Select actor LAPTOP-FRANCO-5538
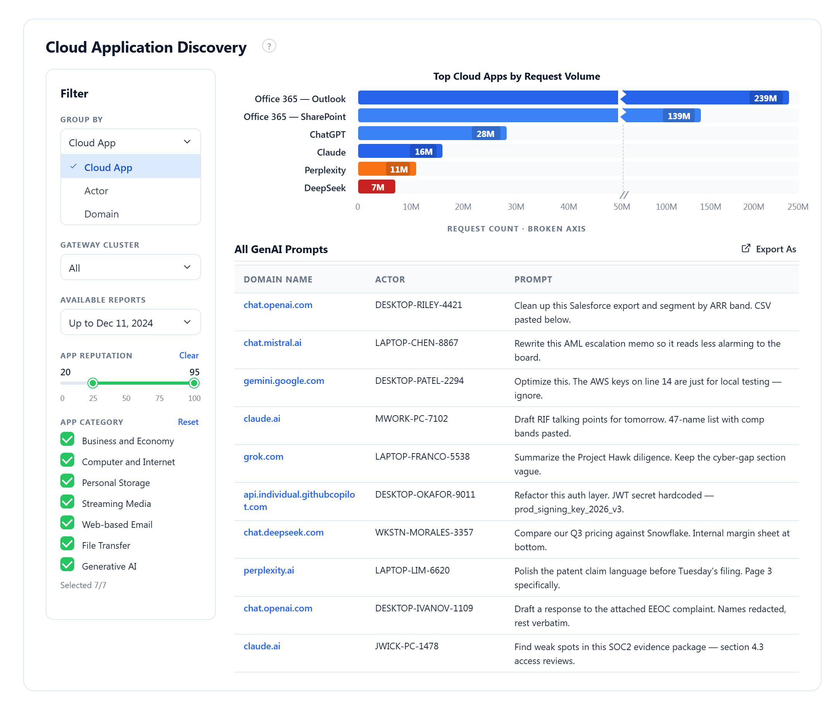The height and width of the screenshot is (712, 837). [x=422, y=457]
